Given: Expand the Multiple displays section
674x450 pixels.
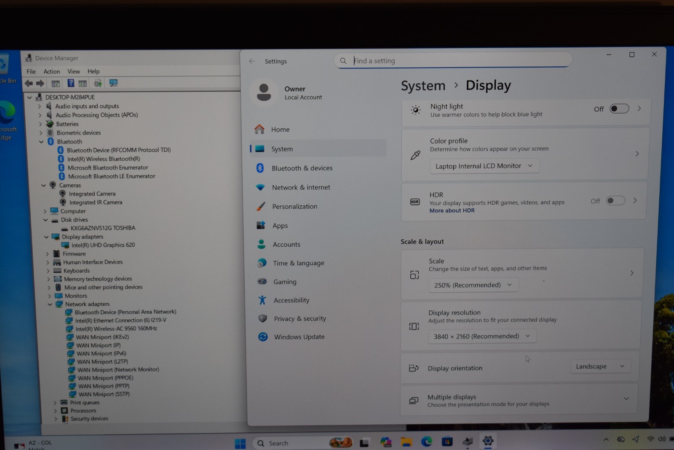Looking at the screenshot, I should click(x=626, y=399).
